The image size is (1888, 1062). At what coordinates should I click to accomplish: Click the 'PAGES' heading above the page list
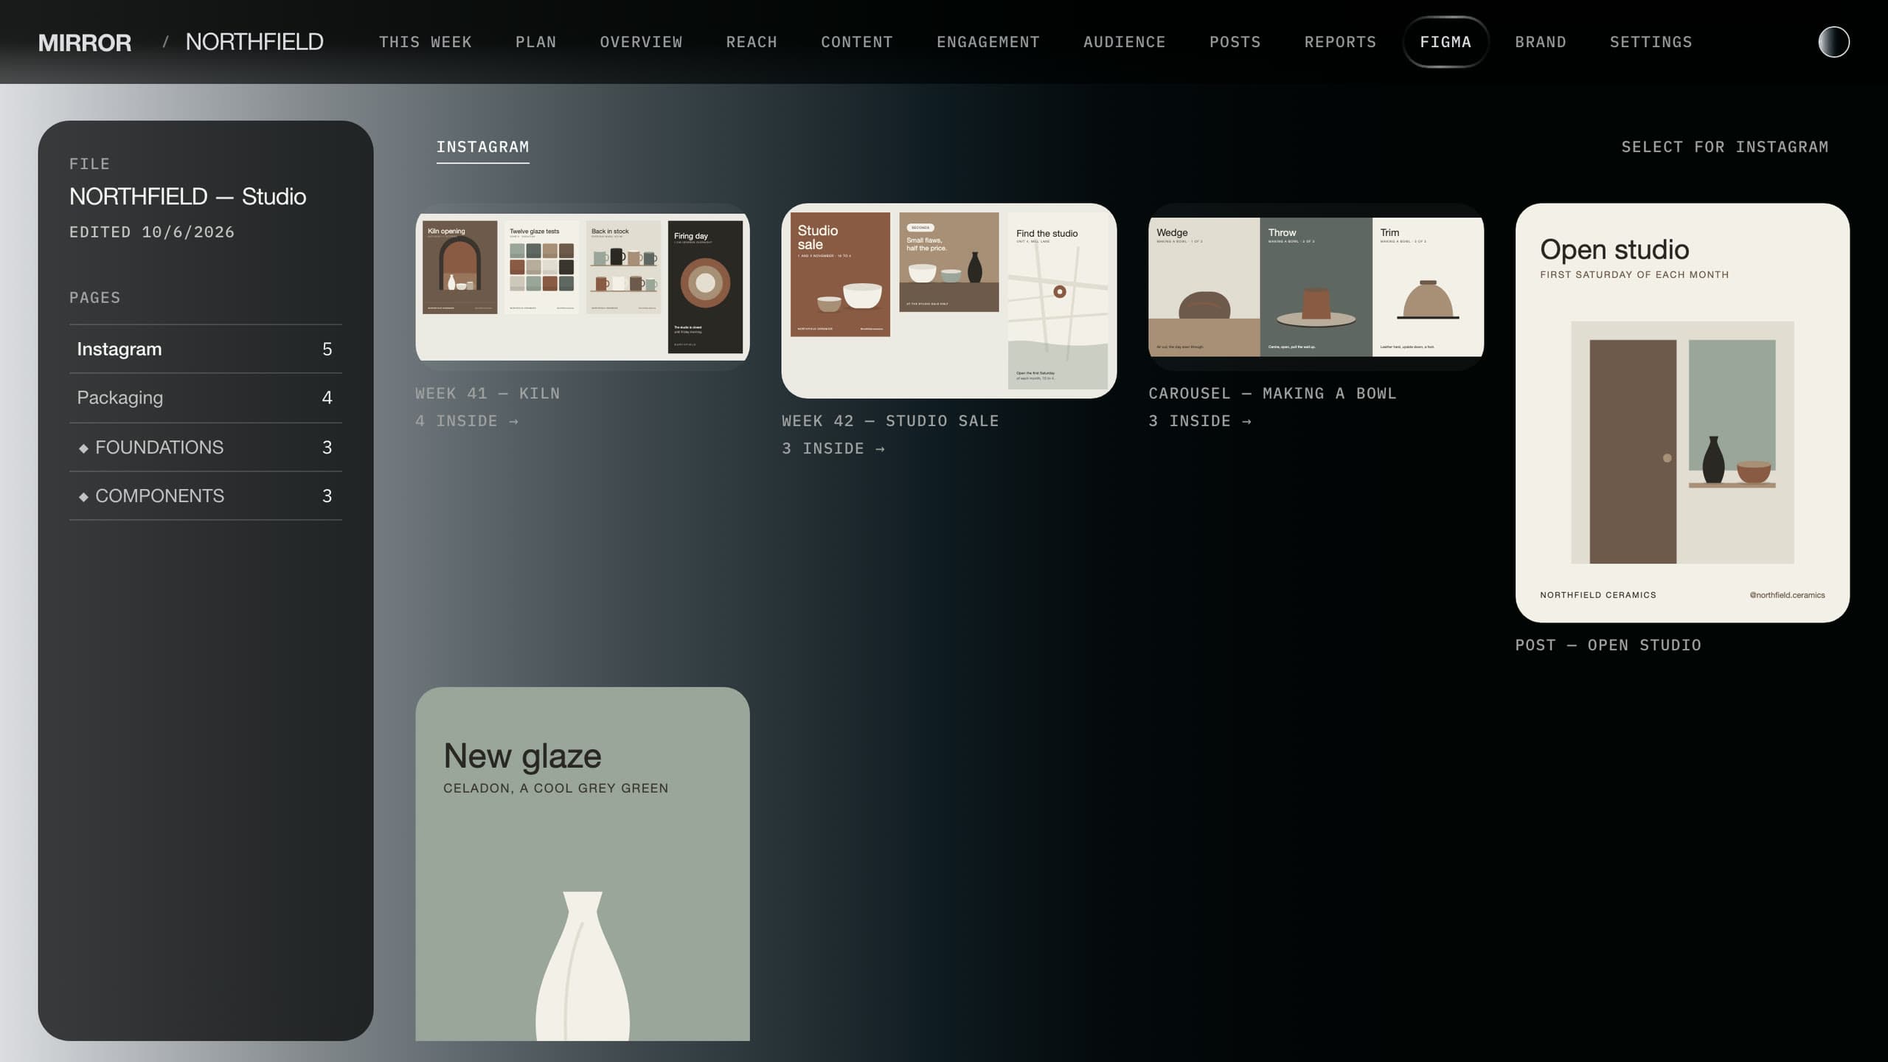(94, 298)
